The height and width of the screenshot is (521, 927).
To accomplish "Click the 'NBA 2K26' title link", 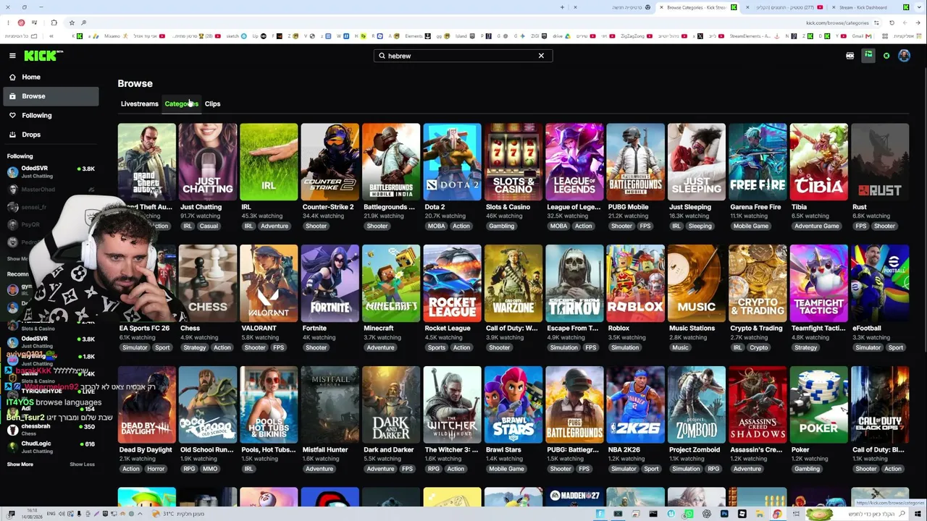I will [x=624, y=450].
